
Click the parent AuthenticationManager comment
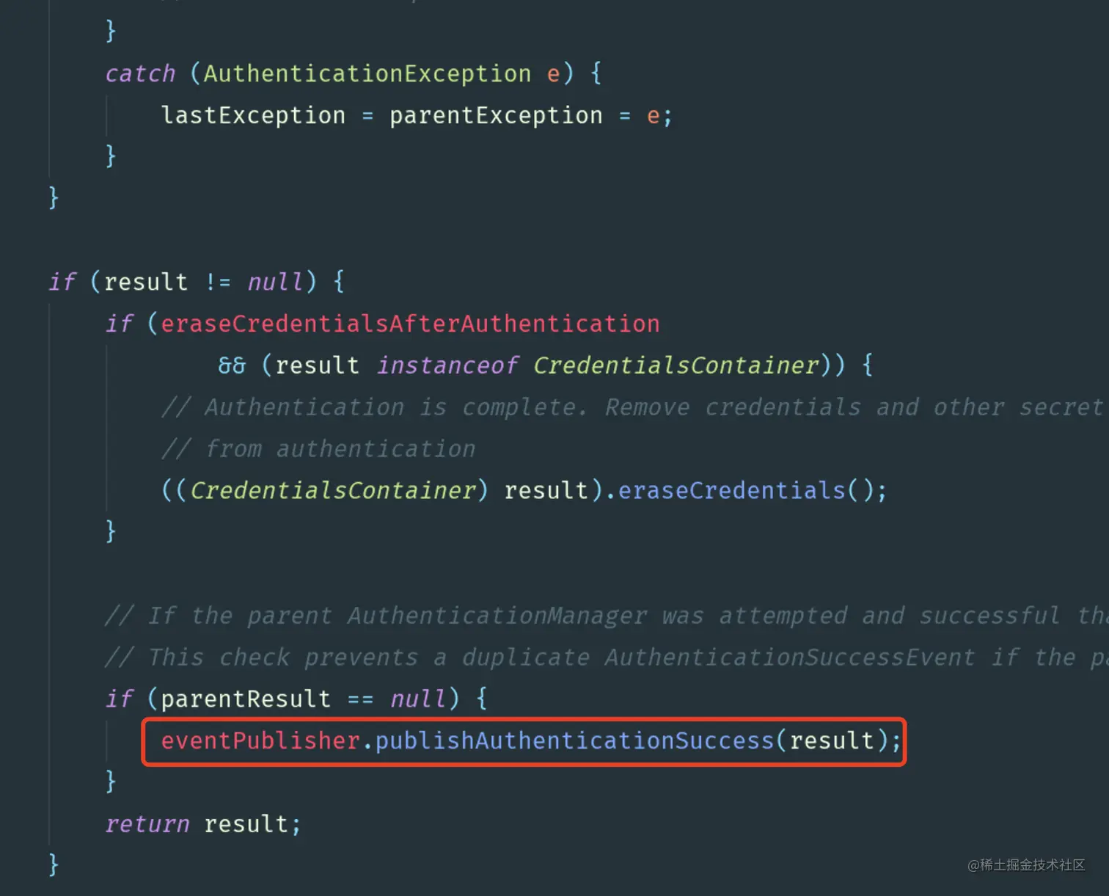pos(606,616)
